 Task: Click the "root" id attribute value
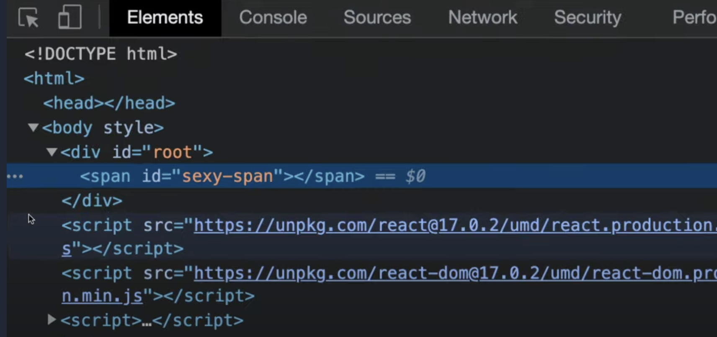pyautogui.click(x=173, y=152)
